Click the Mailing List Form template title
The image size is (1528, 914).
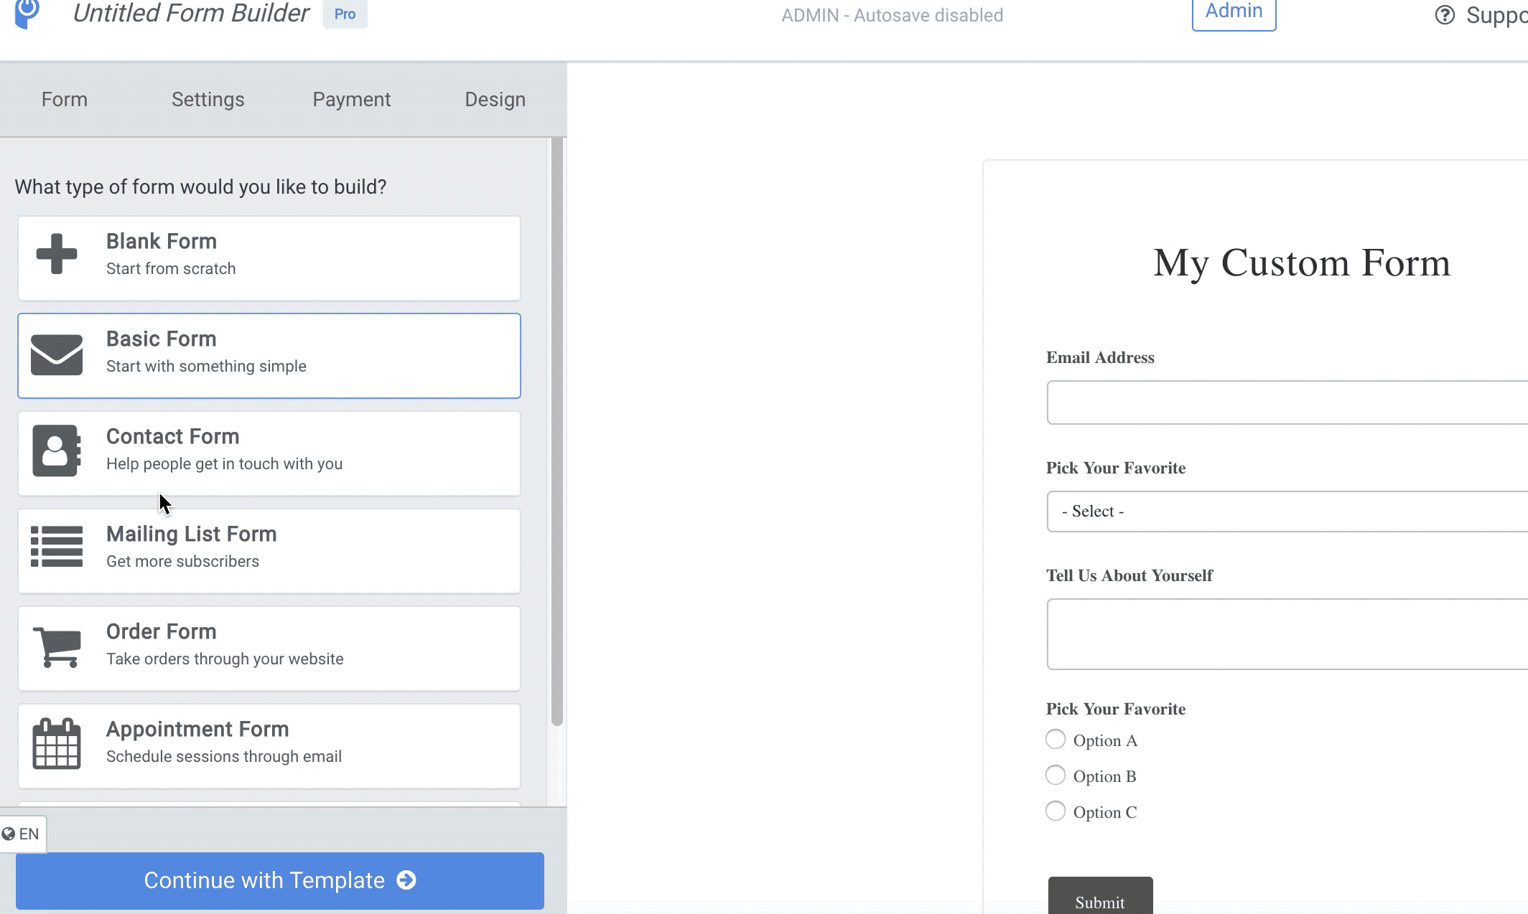(x=192, y=534)
